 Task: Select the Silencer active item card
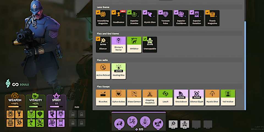point(103,45)
